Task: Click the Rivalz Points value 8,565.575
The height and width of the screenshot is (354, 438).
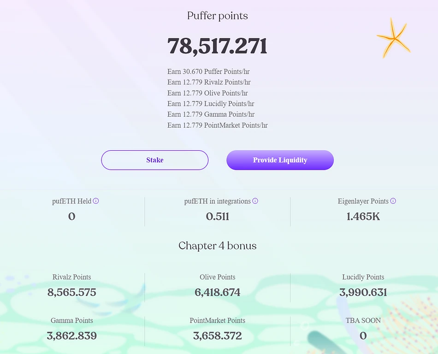Action: point(72,292)
